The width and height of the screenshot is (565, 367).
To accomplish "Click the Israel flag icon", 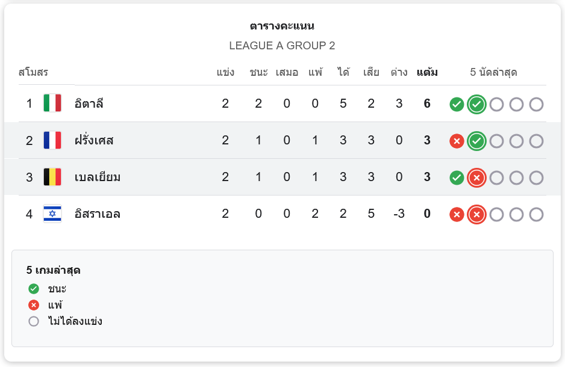I will tap(52, 214).
